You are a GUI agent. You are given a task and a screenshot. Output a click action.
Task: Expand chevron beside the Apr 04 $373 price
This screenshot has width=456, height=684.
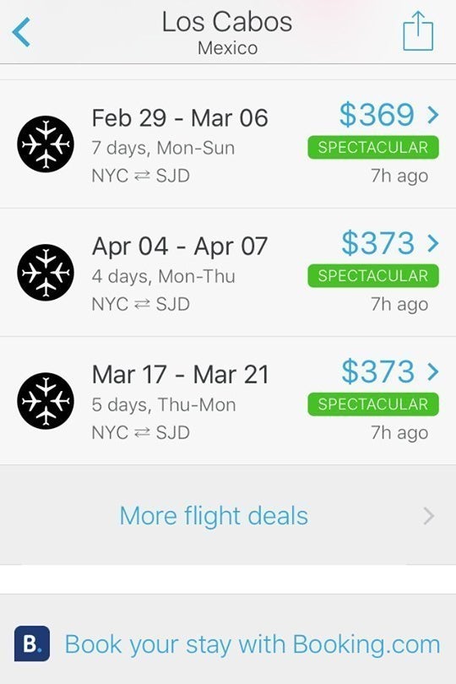click(432, 243)
